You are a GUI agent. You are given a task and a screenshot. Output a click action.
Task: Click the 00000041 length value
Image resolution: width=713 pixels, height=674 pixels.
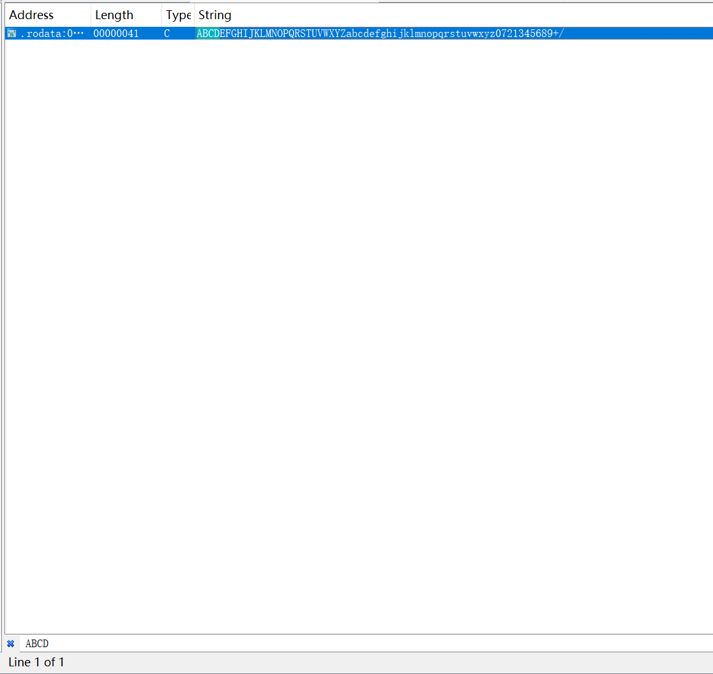(116, 33)
